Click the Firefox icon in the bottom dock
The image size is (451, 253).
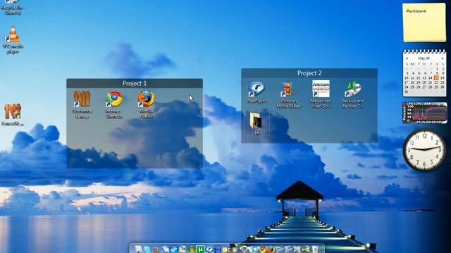tap(271, 249)
